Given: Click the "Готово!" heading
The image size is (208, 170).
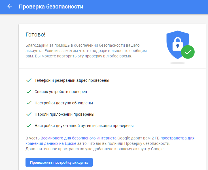Looking at the screenshot, I should coord(35,35).
